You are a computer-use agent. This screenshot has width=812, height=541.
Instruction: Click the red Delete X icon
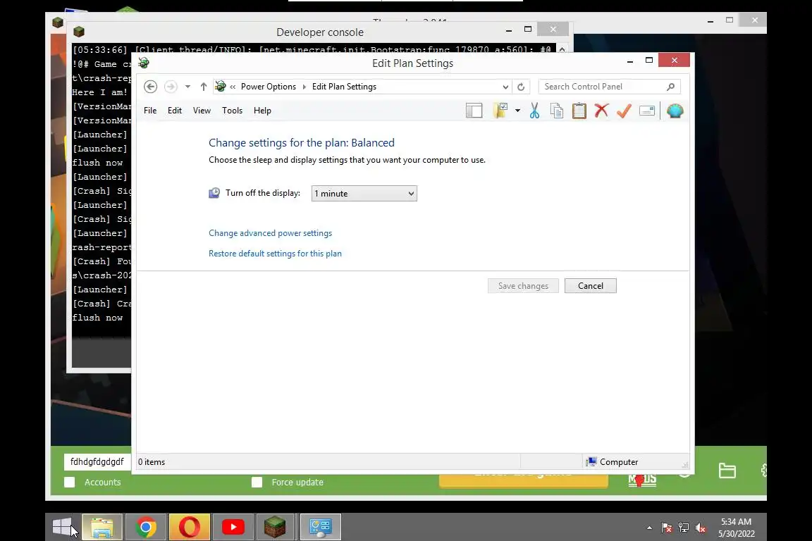pos(601,111)
